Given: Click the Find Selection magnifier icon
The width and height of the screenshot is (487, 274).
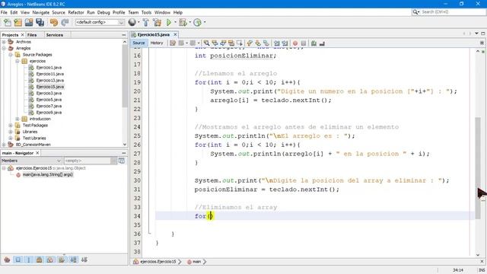Looking at the screenshot, I should point(206,43).
